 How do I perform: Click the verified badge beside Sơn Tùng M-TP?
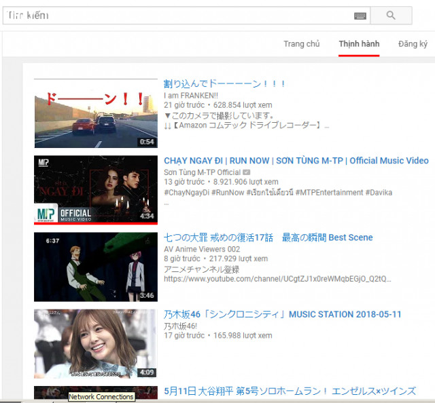246,172
